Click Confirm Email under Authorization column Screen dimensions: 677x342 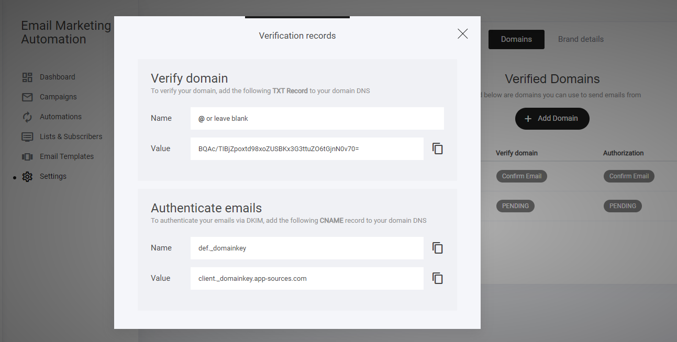(629, 176)
